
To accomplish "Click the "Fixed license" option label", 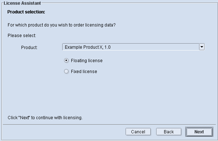I will pos(84,72).
